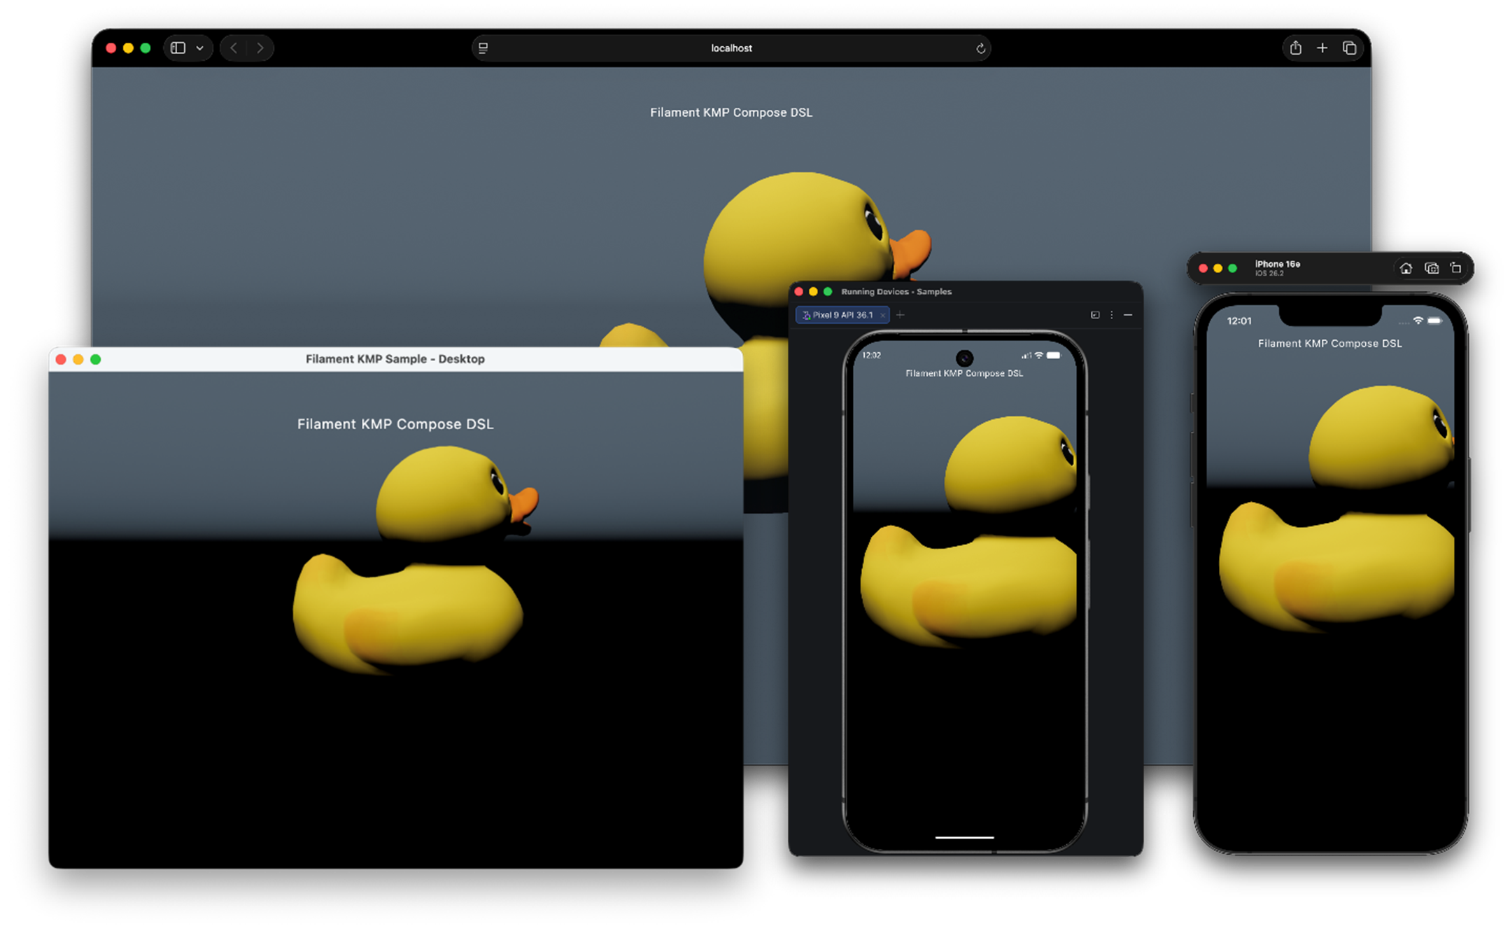Screen dimensions: 1510x933
Task: Close the iPhone 16e simulator window
Action: click(1203, 268)
